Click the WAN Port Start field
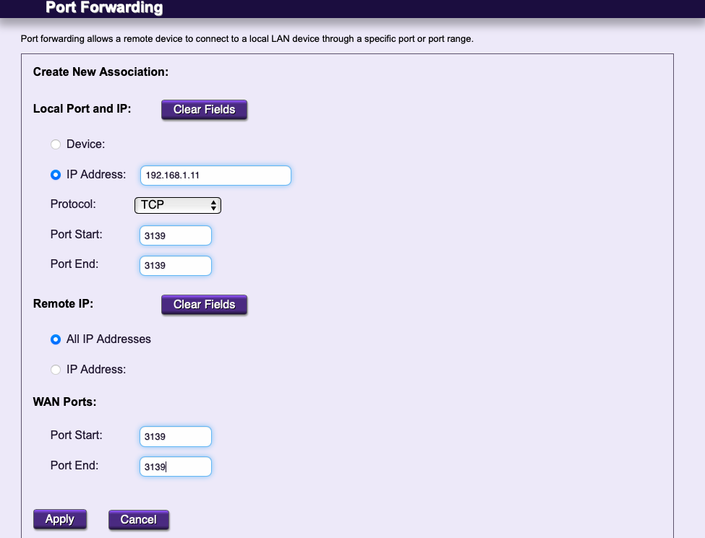The image size is (705, 538). point(175,437)
